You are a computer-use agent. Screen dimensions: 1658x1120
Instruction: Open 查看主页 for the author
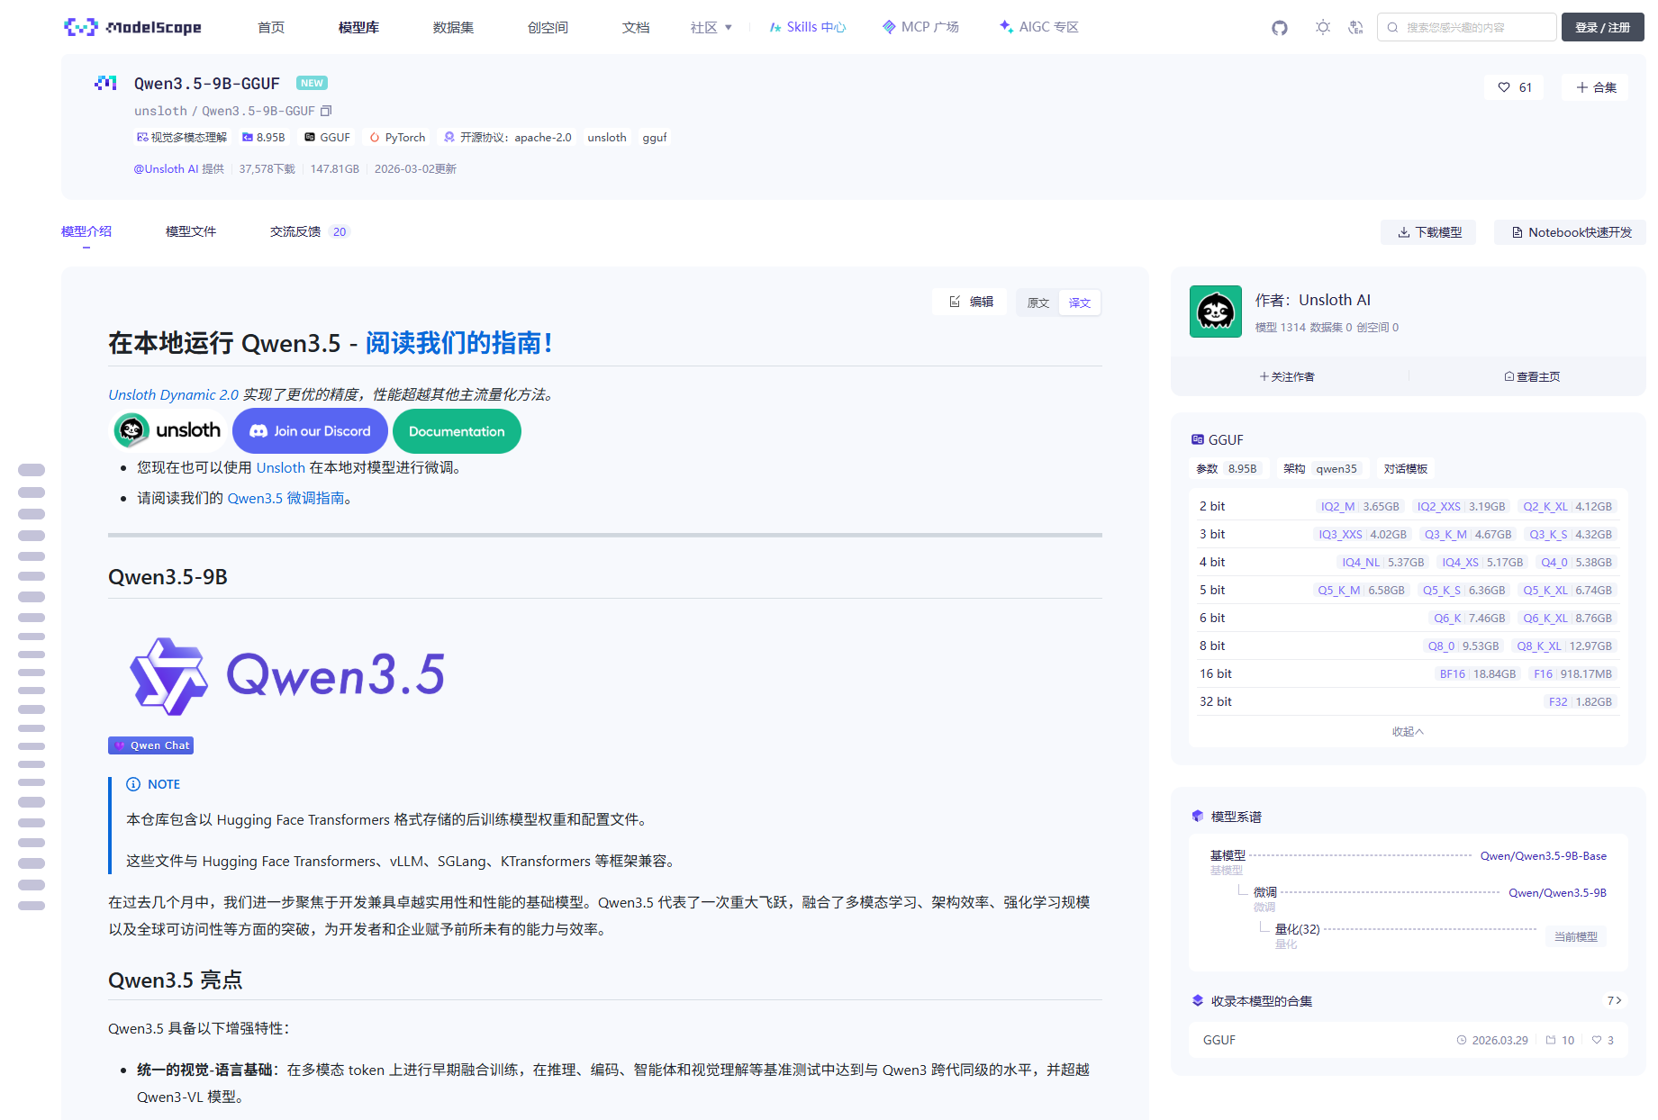point(1532,376)
